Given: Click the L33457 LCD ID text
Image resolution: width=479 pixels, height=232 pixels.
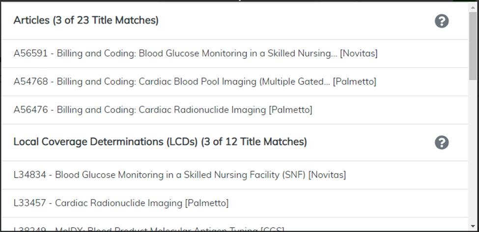Looking at the screenshot, I should 29,203.
